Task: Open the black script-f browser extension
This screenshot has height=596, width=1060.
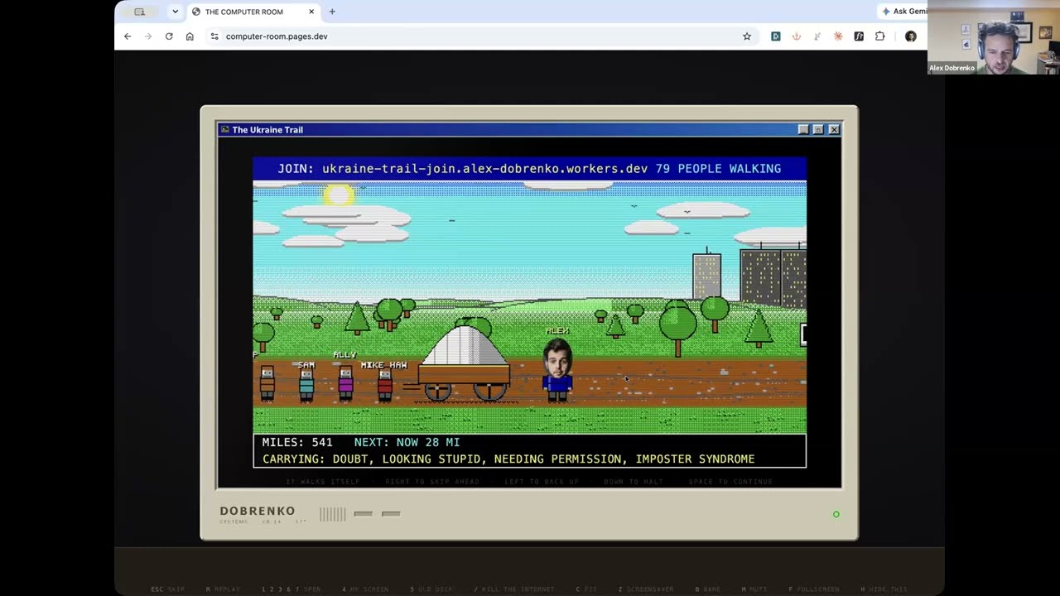Action: (x=859, y=36)
